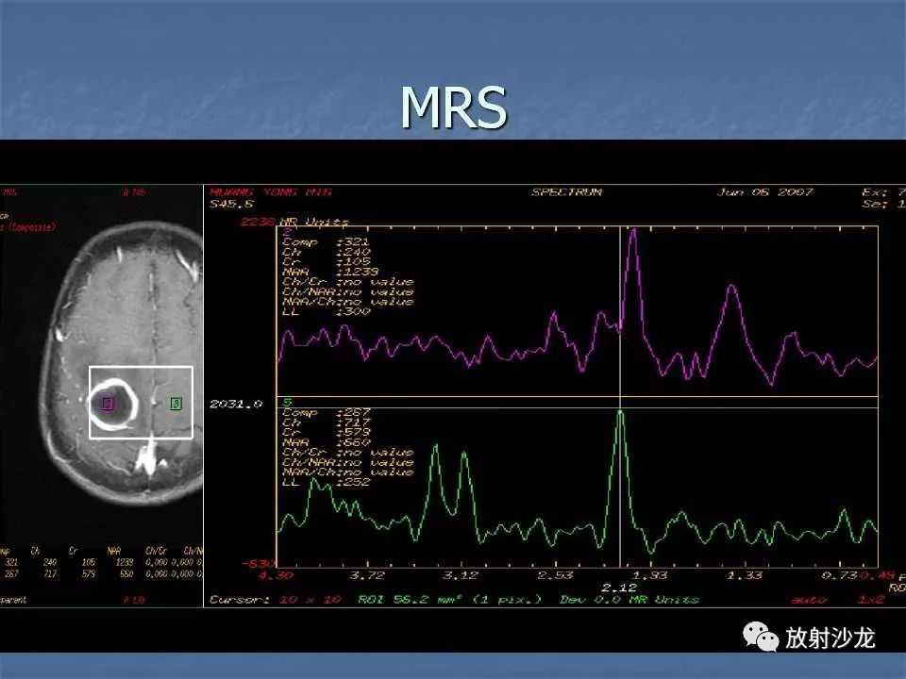This screenshot has width=906, height=679.
Task: Click 'Cr :579' in the green spectrum legend
Action: tap(326, 432)
